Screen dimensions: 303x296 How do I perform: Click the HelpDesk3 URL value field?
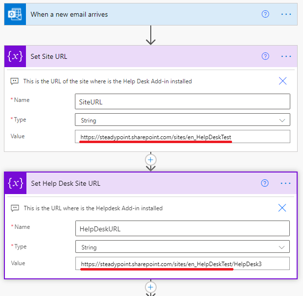[183, 264]
